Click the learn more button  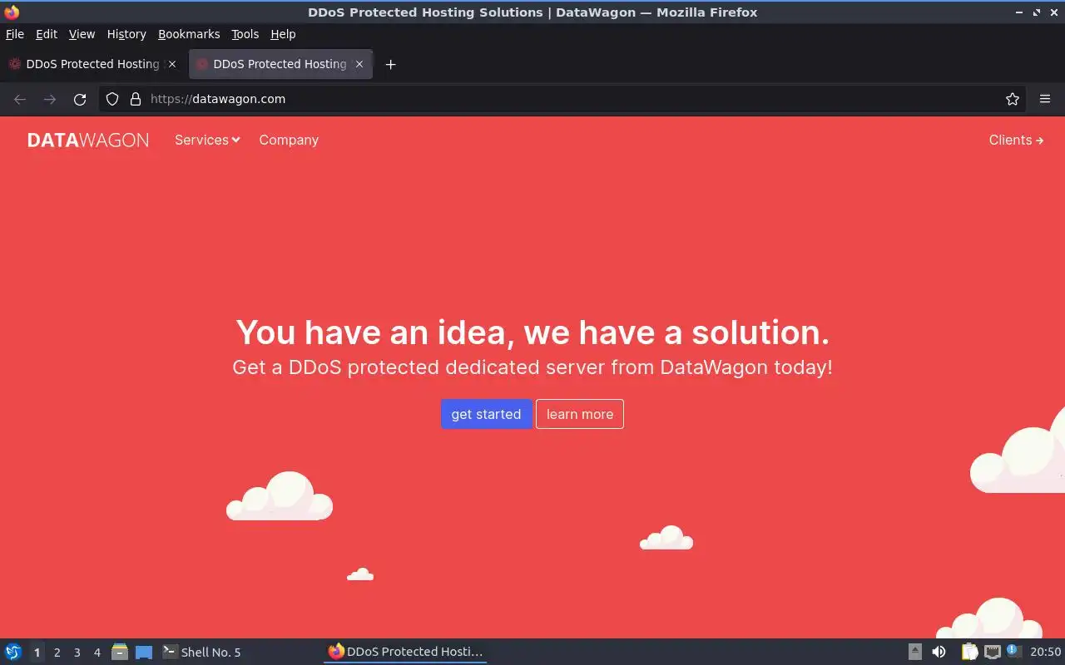tap(580, 414)
